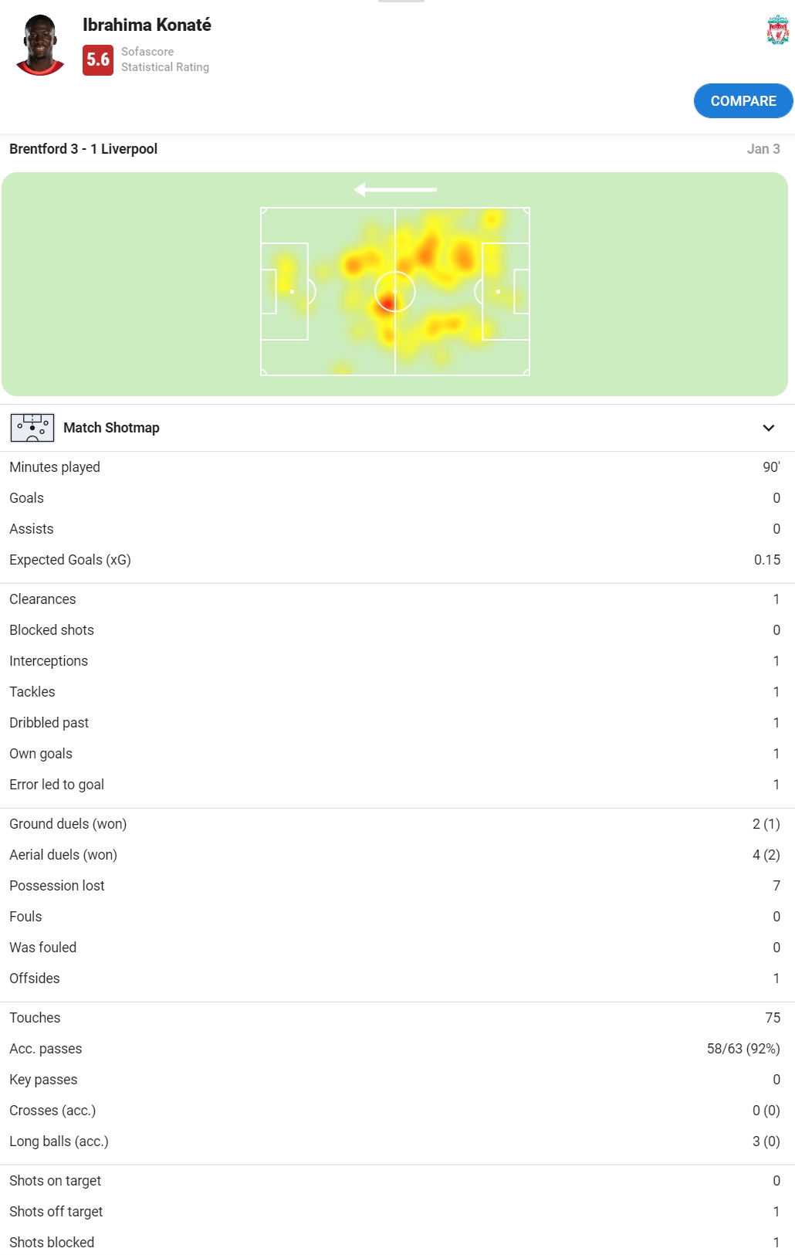795x1255 pixels.
Task: Grab the drag handle at top of sheet
Action: point(401,1)
